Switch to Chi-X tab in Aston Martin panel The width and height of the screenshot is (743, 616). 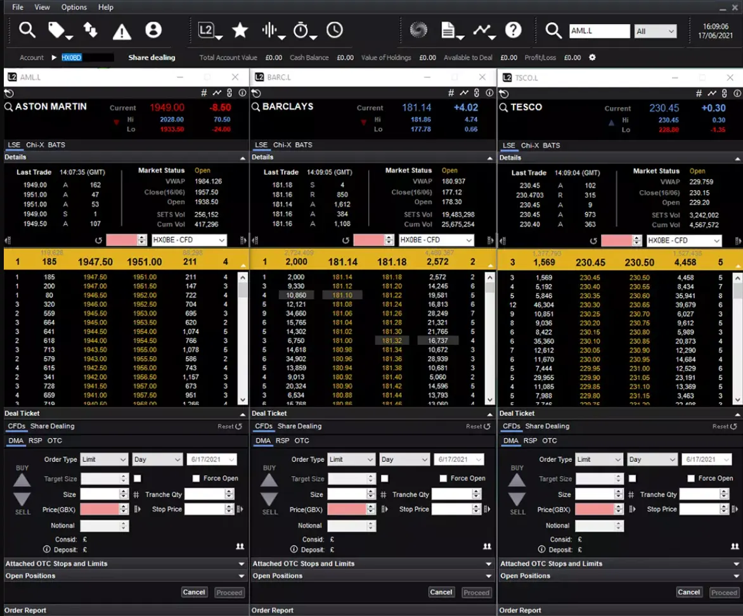[x=35, y=145]
